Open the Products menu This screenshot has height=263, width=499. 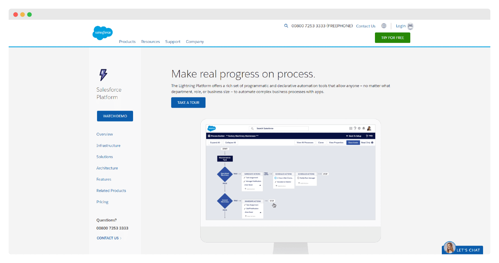click(127, 42)
